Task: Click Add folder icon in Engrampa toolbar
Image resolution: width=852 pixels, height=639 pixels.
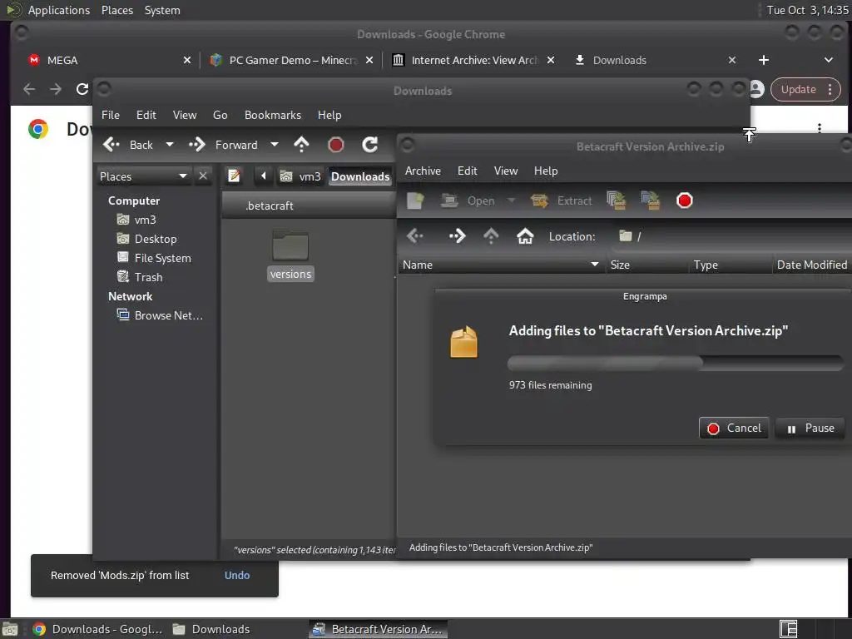Action: (x=651, y=201)
